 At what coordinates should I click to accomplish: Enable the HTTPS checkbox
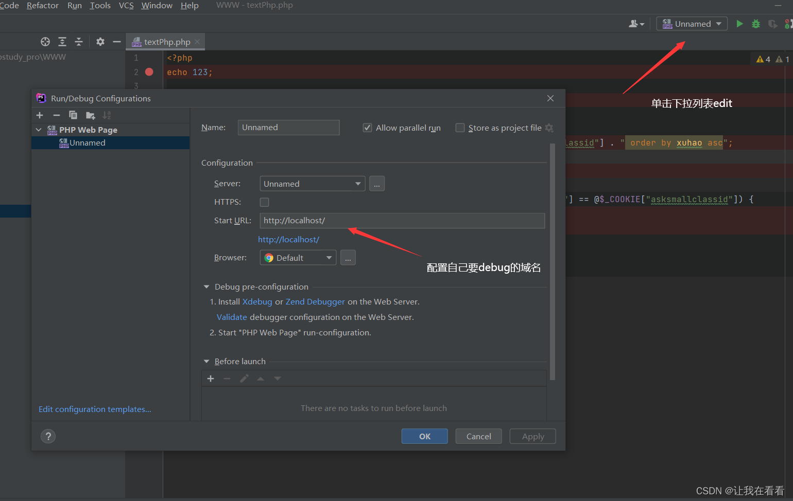264,202
